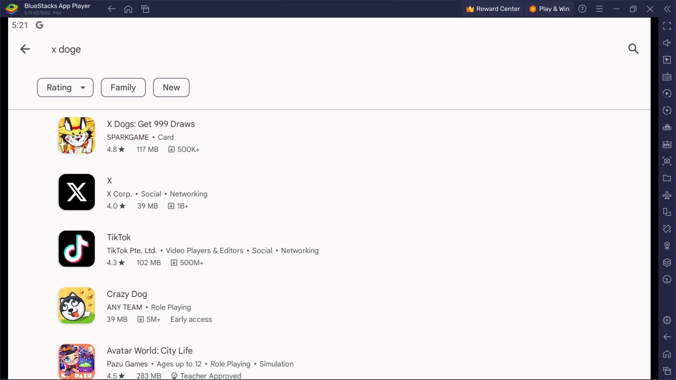Open Play & Win
Viewport: 676px width, 380px height.
(549, 9)
